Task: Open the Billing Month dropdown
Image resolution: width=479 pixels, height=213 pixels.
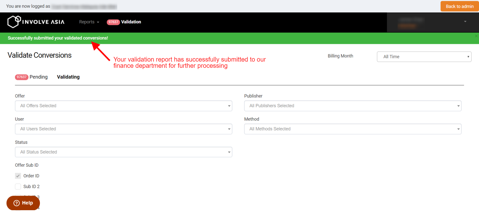Action: pos(424,57)
